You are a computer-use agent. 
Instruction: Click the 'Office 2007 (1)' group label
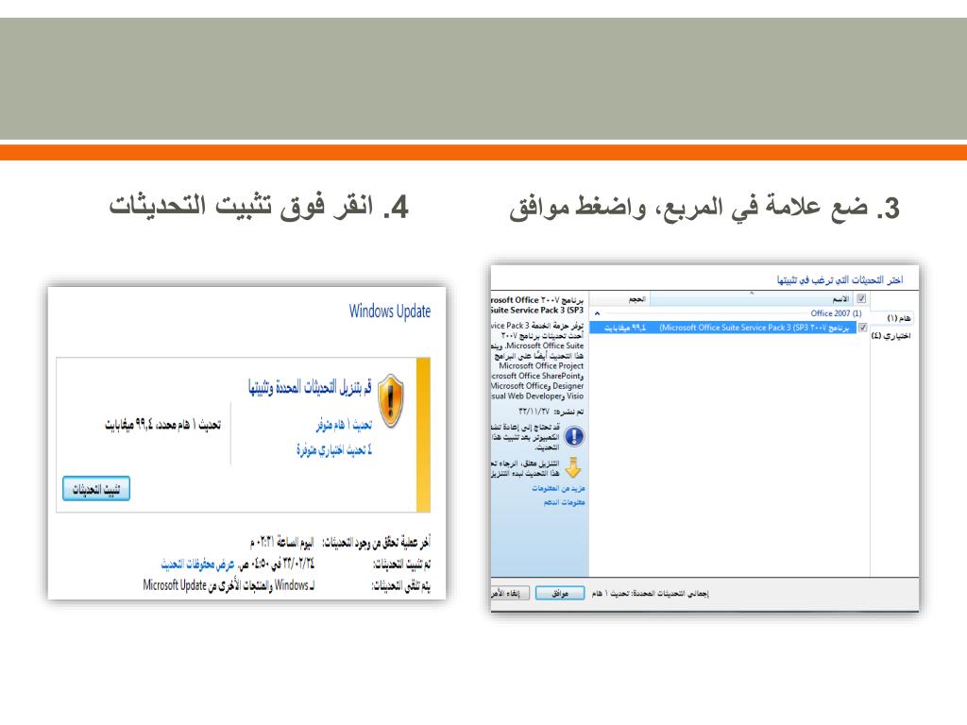836,313
